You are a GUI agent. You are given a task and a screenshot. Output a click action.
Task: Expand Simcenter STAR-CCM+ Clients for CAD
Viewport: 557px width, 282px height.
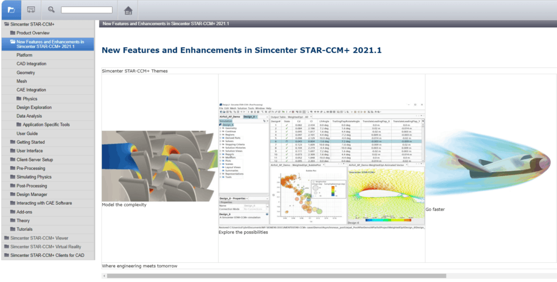click(6, 255)
